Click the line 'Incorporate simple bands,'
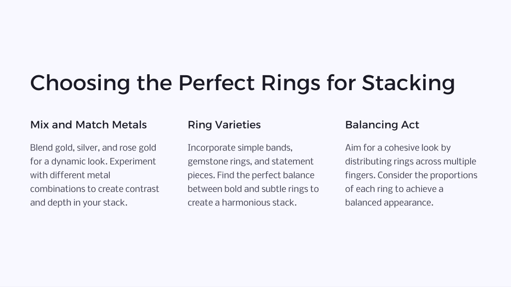Screen dimensions: 511x287 click(240, 148)
